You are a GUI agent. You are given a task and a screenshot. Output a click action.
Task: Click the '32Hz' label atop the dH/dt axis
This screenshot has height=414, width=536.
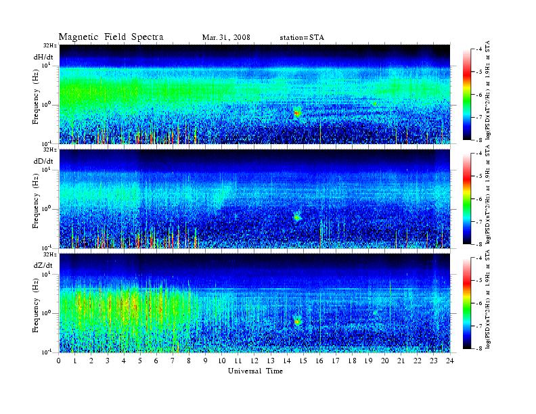[51, 45]
